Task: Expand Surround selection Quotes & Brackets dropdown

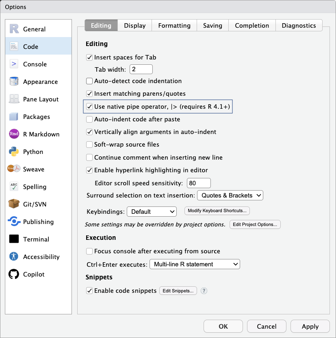Action: tap(230, 195)
